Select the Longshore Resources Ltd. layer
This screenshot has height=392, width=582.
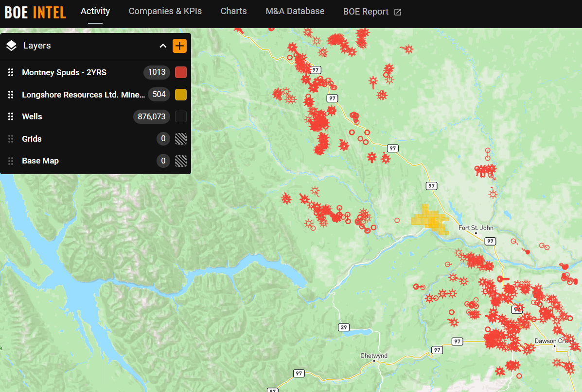point(84,95)
